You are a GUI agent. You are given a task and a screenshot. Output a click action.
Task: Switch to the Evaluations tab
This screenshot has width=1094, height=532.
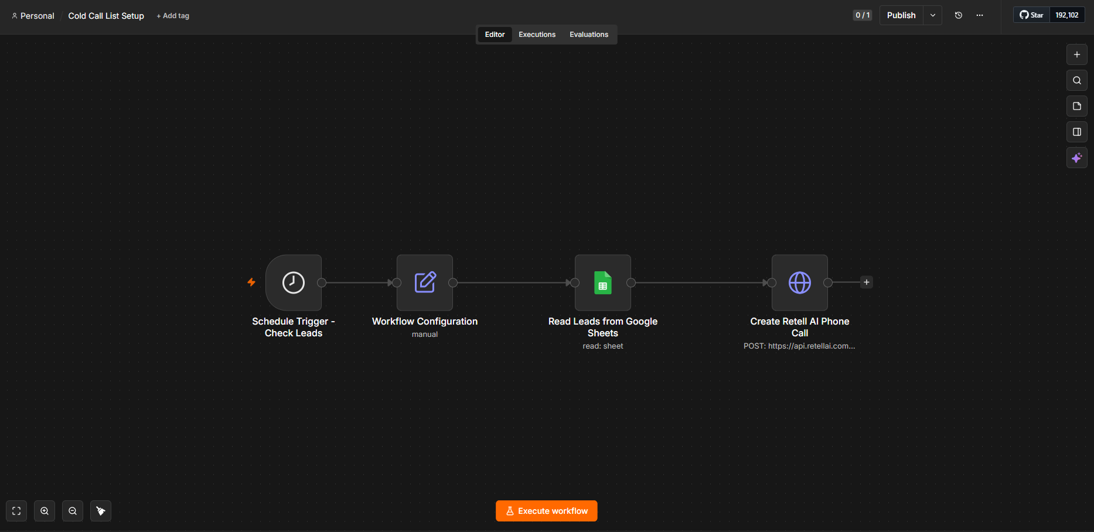click(589, 35)
